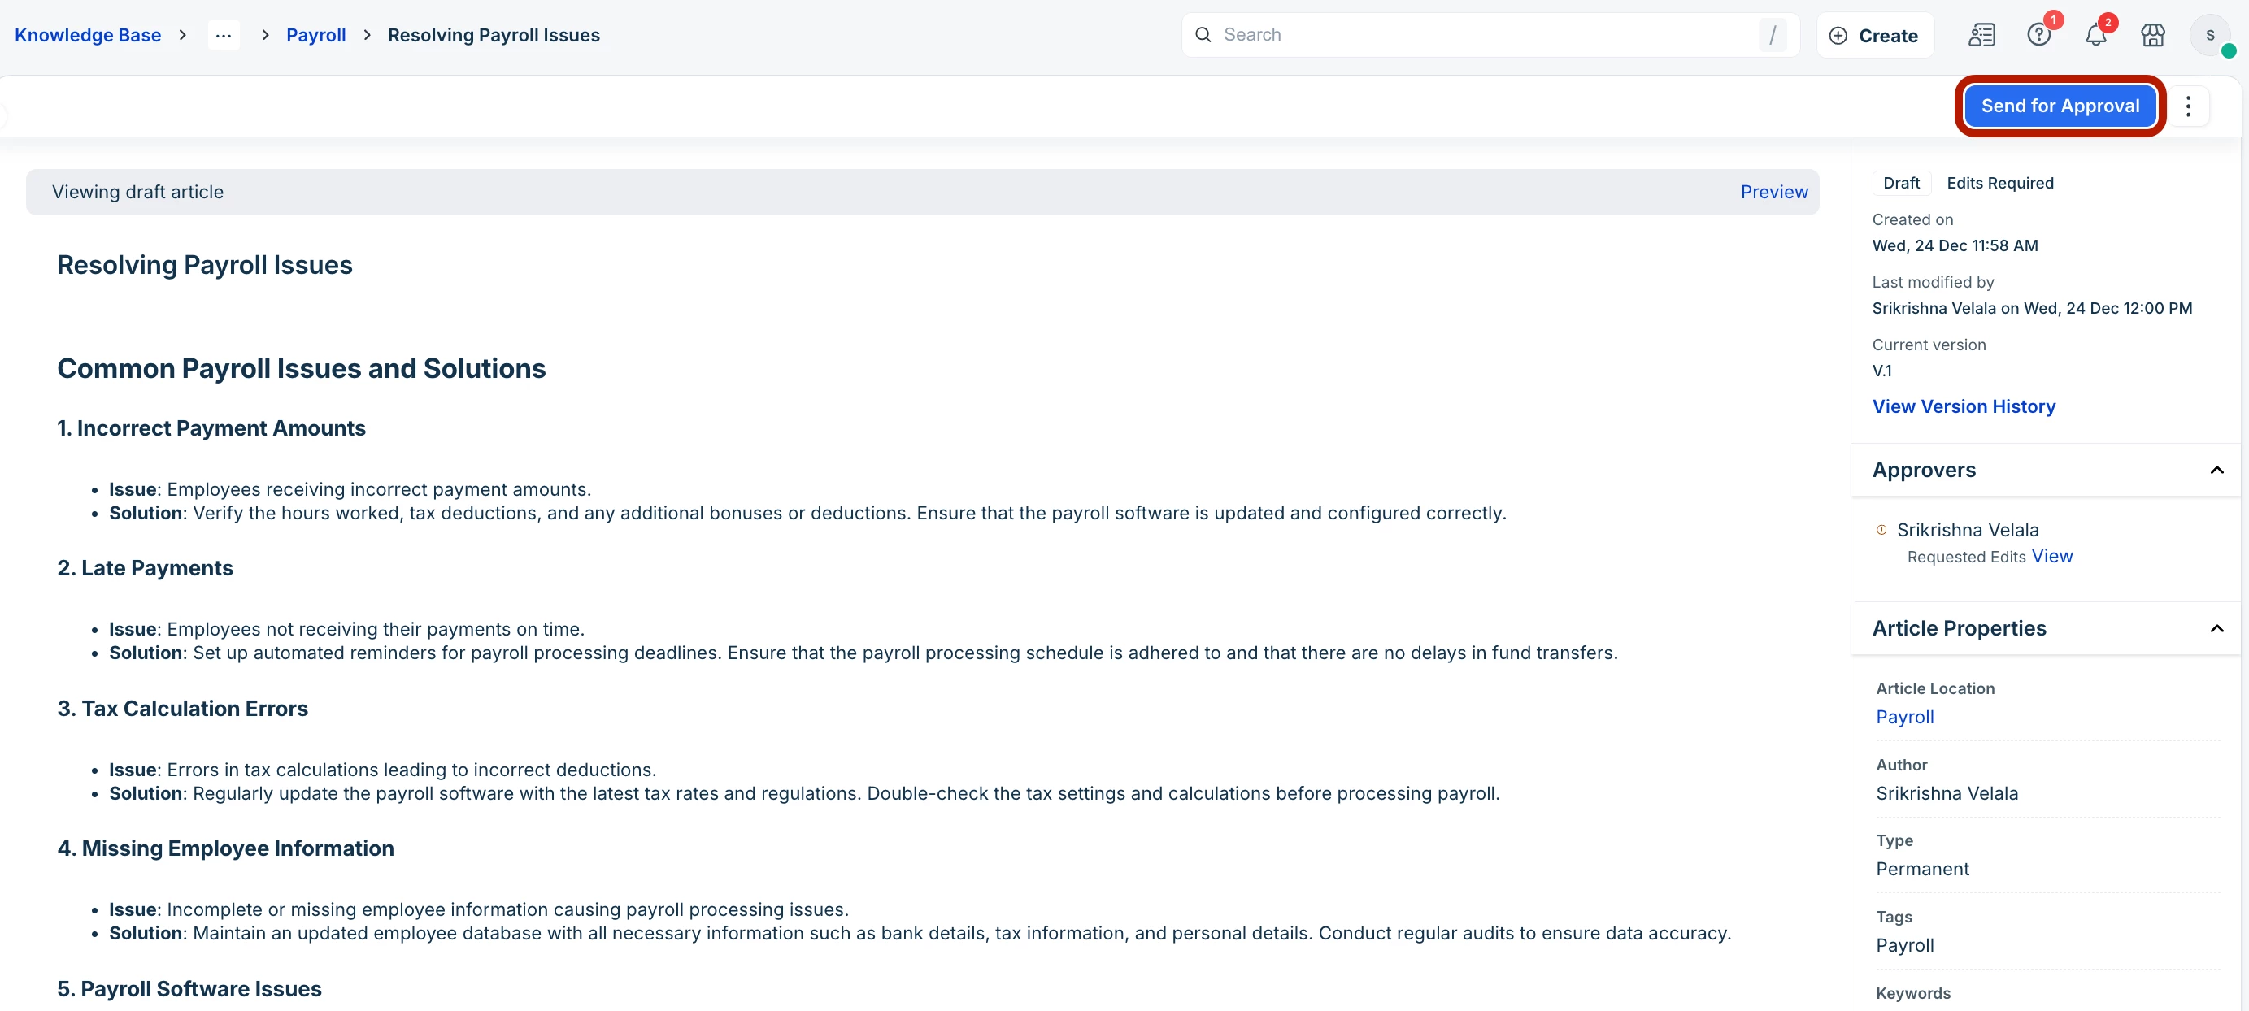Image resolution: width=2249 pixels, height=1011 pixels.
Task: Open the notifications bell
Action: [x=2095, y=36]
